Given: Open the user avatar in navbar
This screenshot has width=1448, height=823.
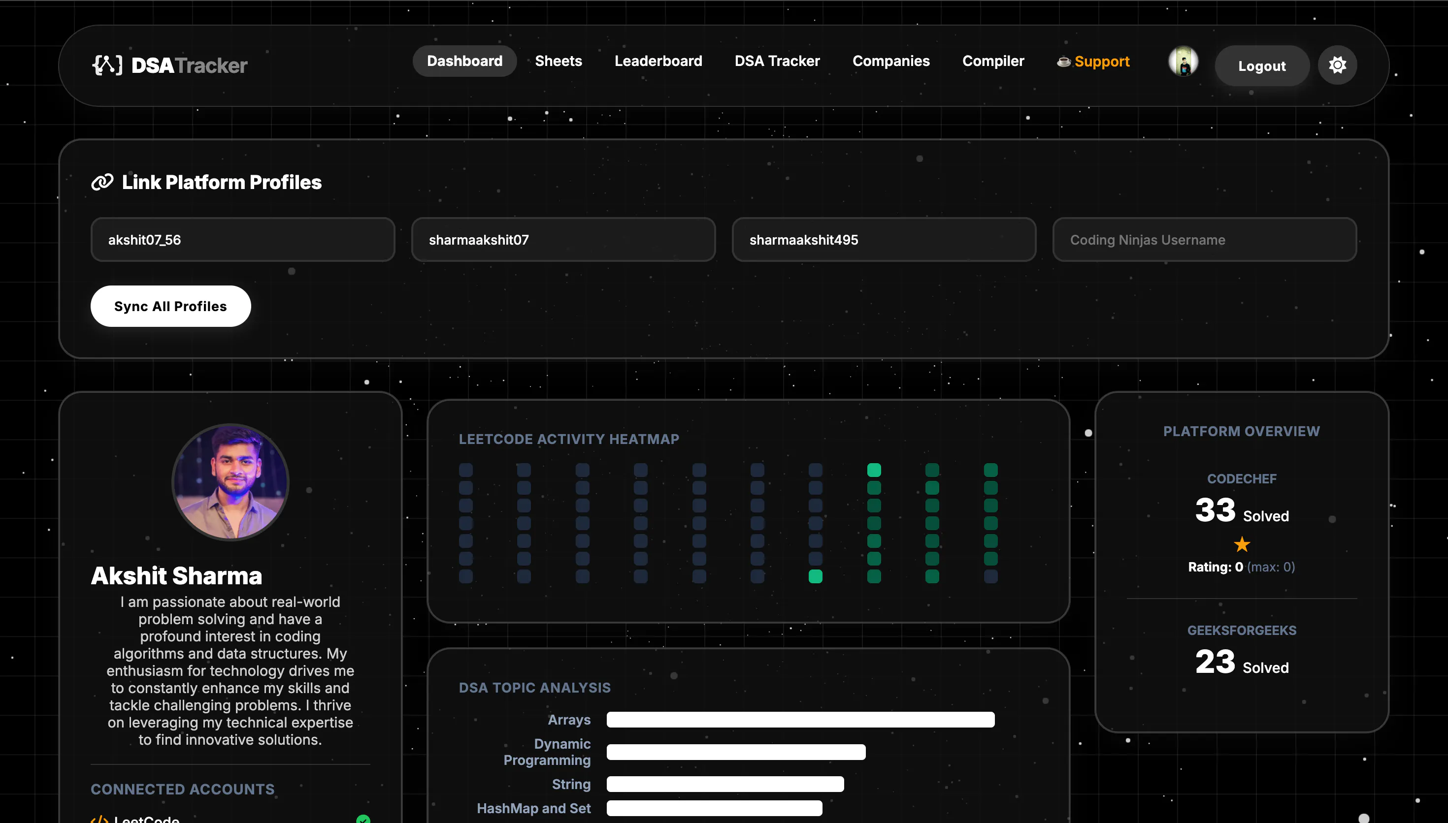Looking at the screenshot, I should coord(1184,61).
